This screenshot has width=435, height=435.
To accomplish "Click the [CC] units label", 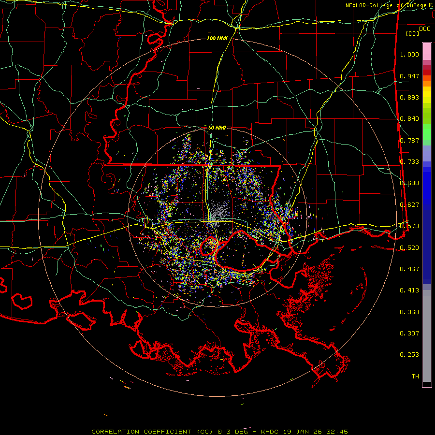I will (x=413, y=33).
